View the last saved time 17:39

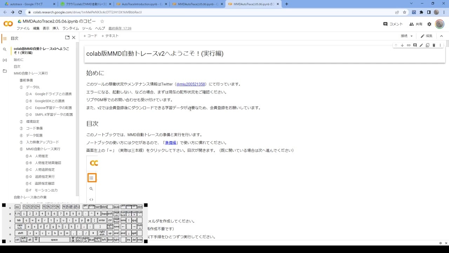[x=120, y=28]
